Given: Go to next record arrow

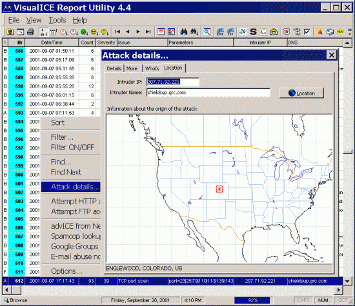Looking at the screenshot, I should [138, 32].
